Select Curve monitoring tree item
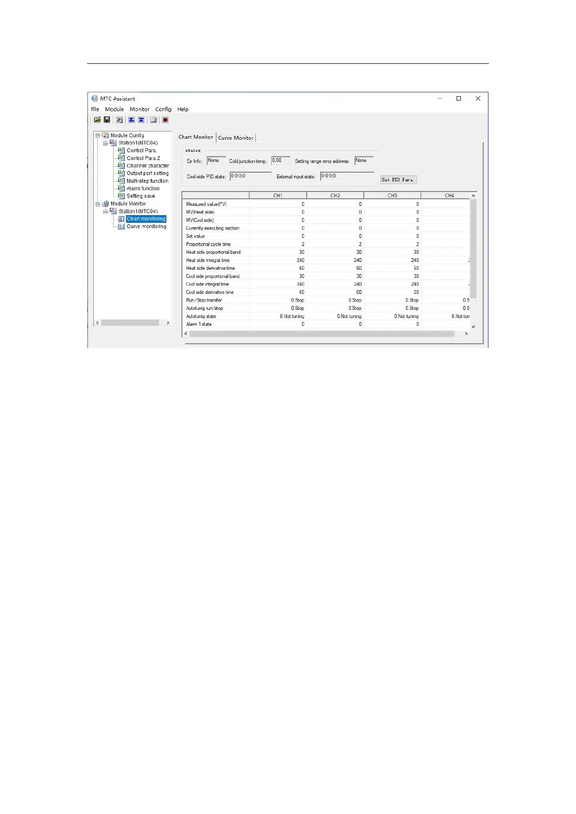 [147, 226]
